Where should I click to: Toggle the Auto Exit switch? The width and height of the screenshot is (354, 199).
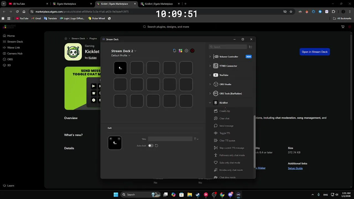151,146
